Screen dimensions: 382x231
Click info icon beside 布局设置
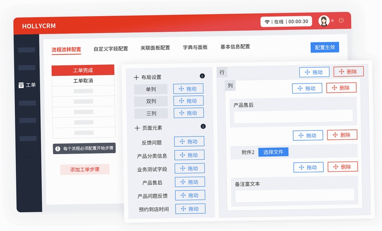click(202, 76)
